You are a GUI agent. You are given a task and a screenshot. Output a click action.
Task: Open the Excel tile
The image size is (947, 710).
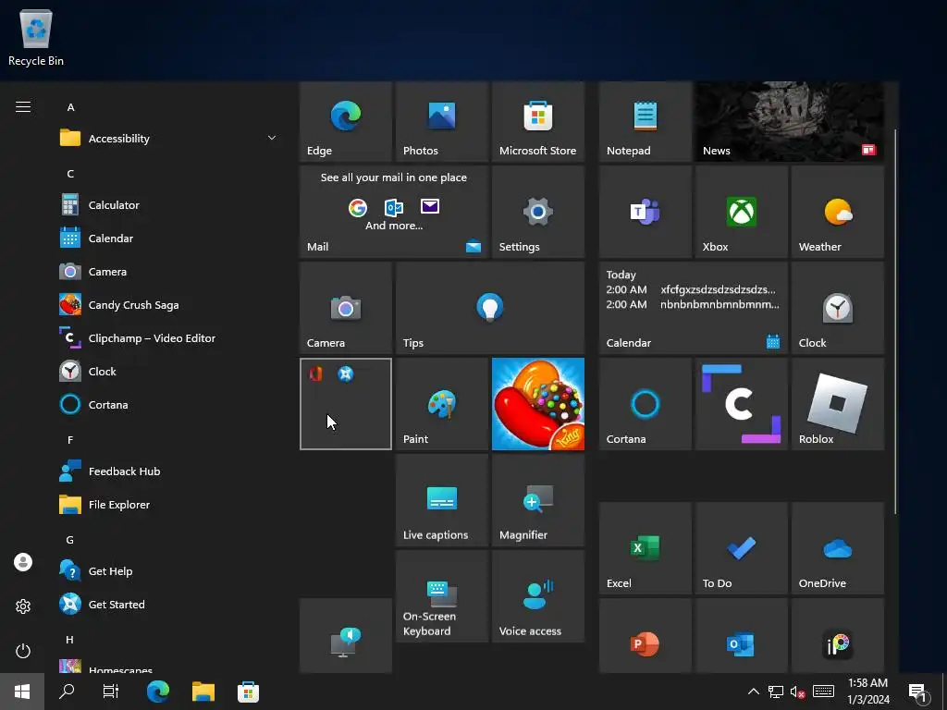point(645,548)
